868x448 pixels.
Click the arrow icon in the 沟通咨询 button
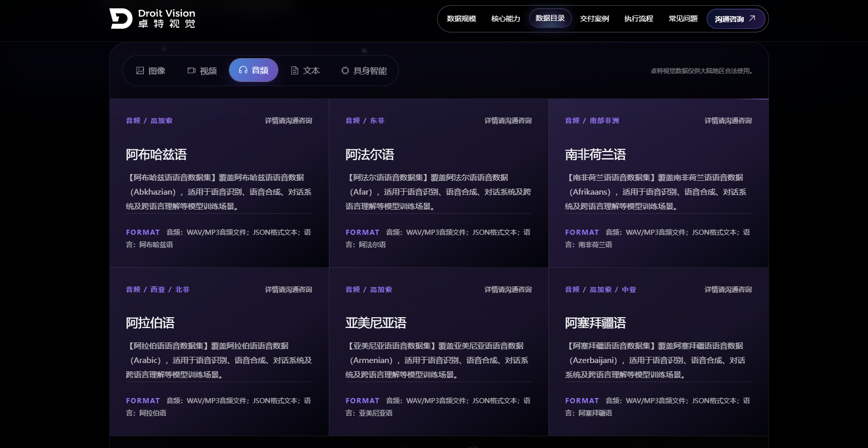pos(752,19)
